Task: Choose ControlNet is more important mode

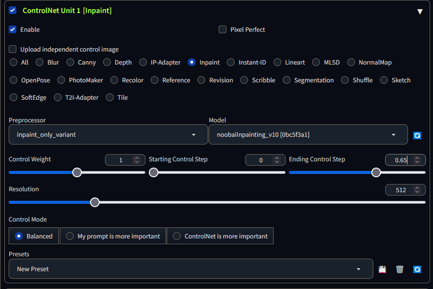Action: coord(177,236)
